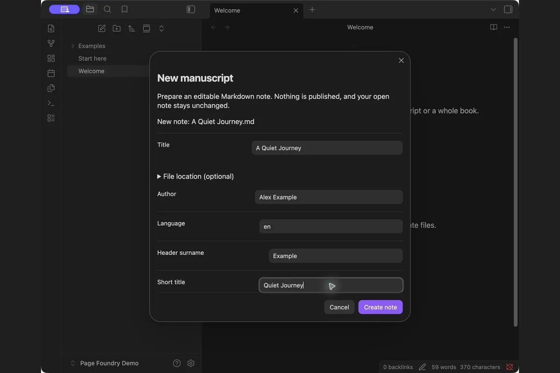
Task: Open today's daily note calendar icon
Action: coord(51,73)
